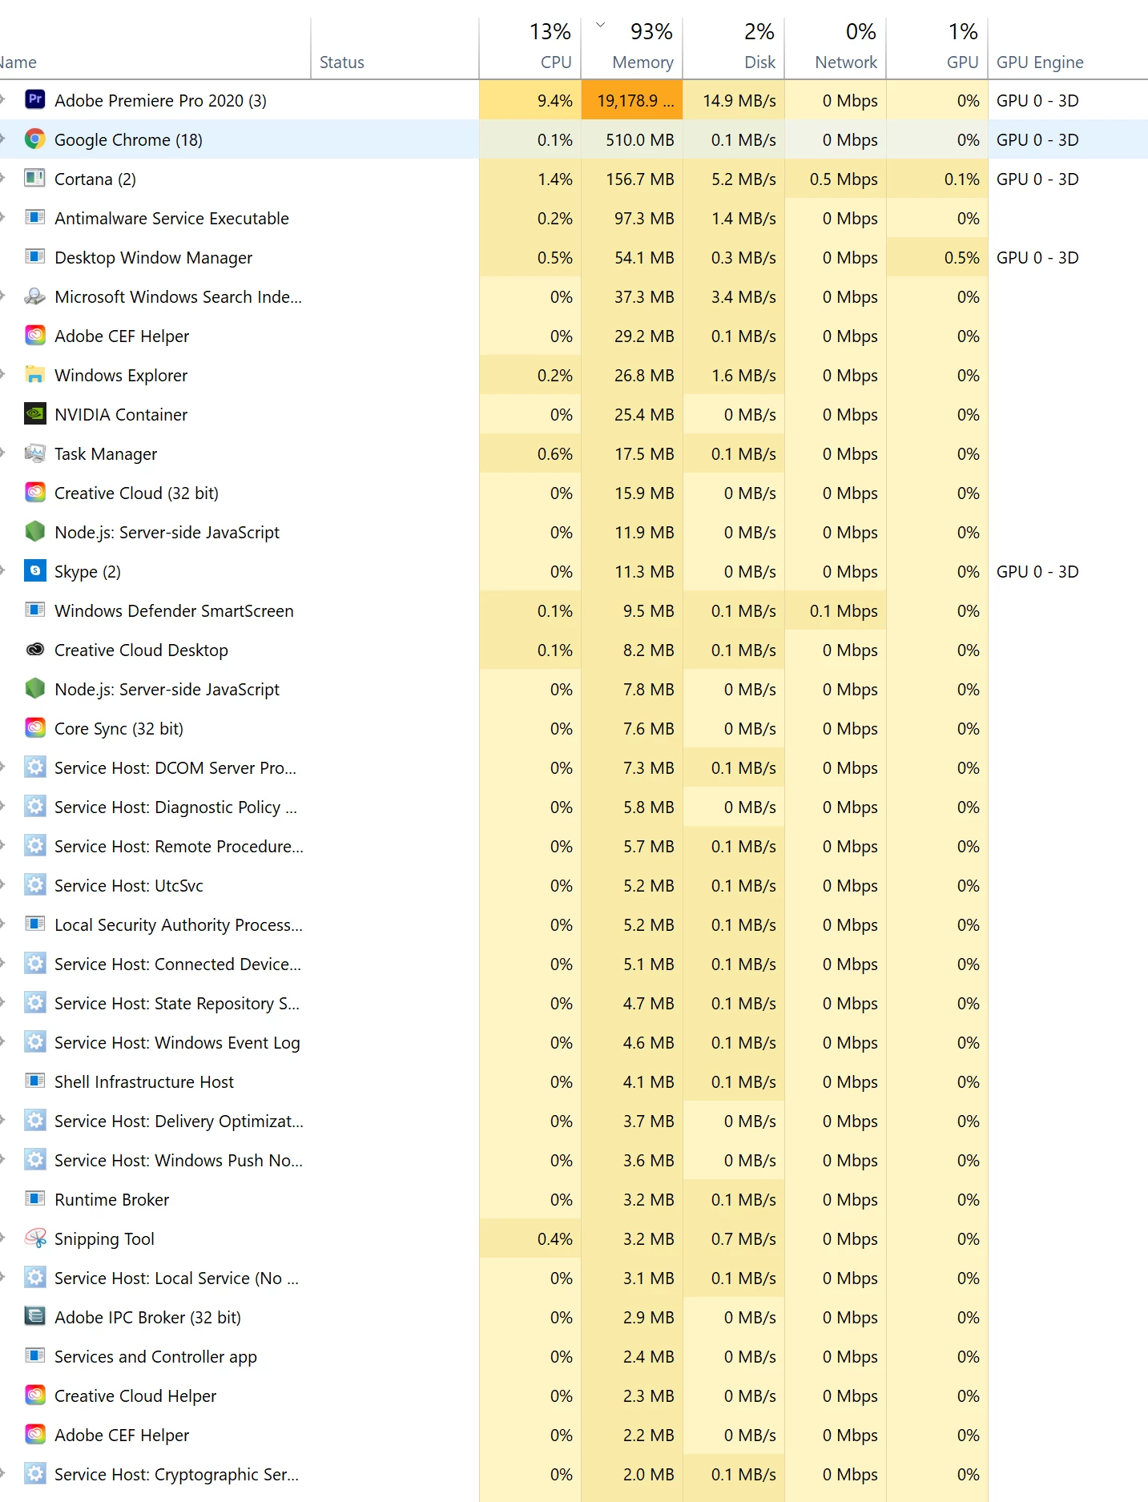Click the Creative Cloud Desktop icon

34,649
